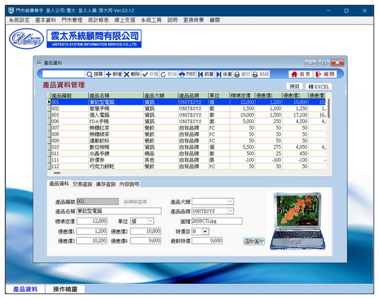Return to home via 首頁 button
The height and width of the screenshot is (299, 379).
pos(300,74)
